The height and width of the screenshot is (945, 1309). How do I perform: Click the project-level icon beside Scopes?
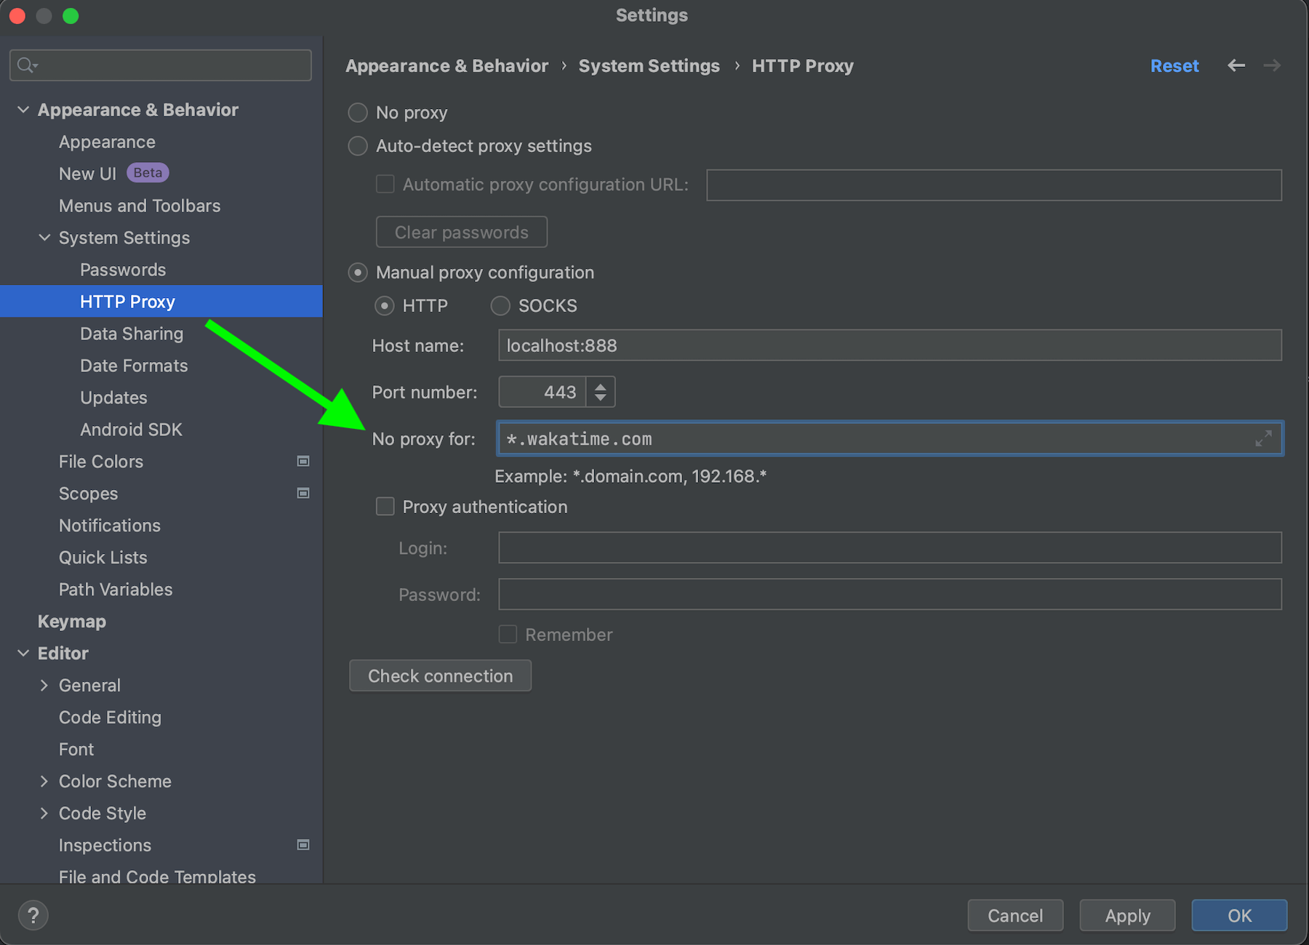pyautogui.click(x=303, y=494)
